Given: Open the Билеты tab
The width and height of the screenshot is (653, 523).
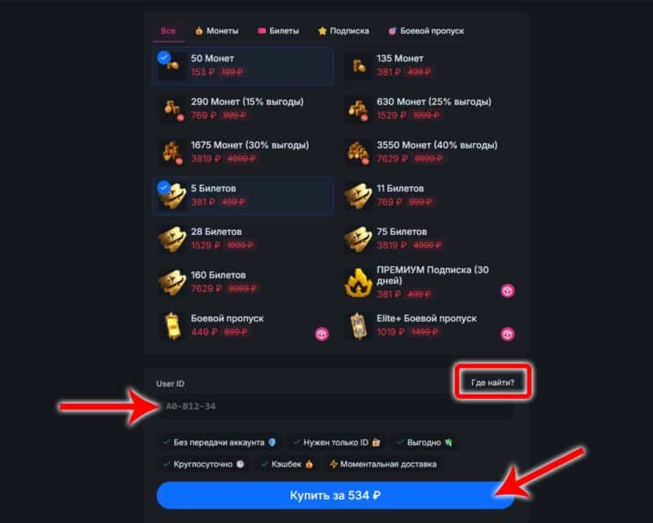Looking at the screenshot, I should click(x=278, y=31).
